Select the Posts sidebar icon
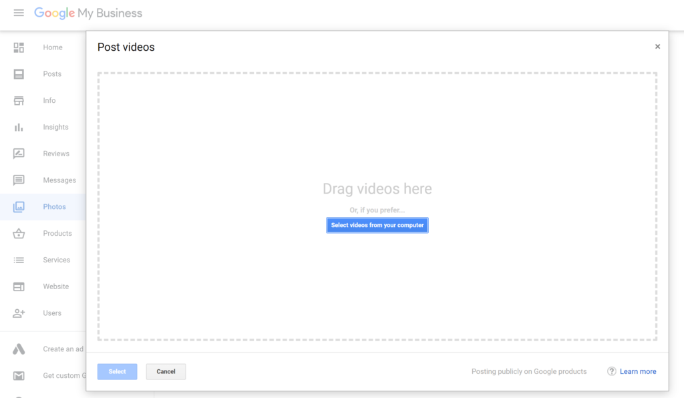The height and width of the screenshot is (398, 684). tap(19, 73)
